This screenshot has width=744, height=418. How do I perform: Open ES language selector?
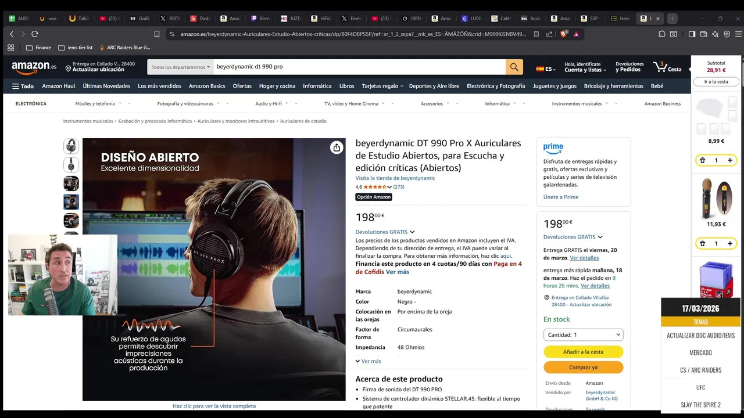(x=546, y=69)
